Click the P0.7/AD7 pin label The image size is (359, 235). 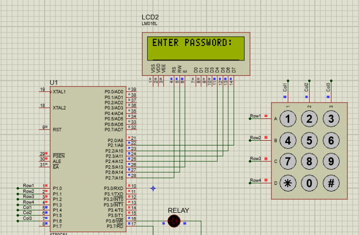[x=114, y=130]
